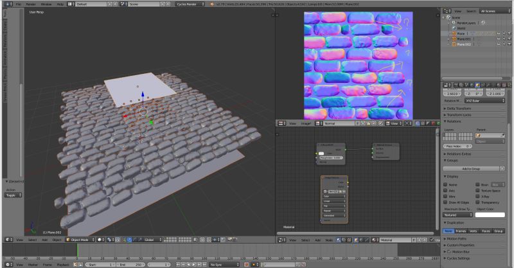Select Verts duplication option
Image resolution: width=514 pixels, height=268 pixels.
tap(474, 231)
